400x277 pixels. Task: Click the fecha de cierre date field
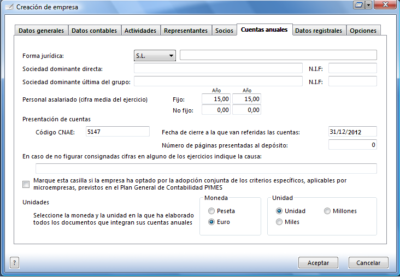[x=352, y=132]
